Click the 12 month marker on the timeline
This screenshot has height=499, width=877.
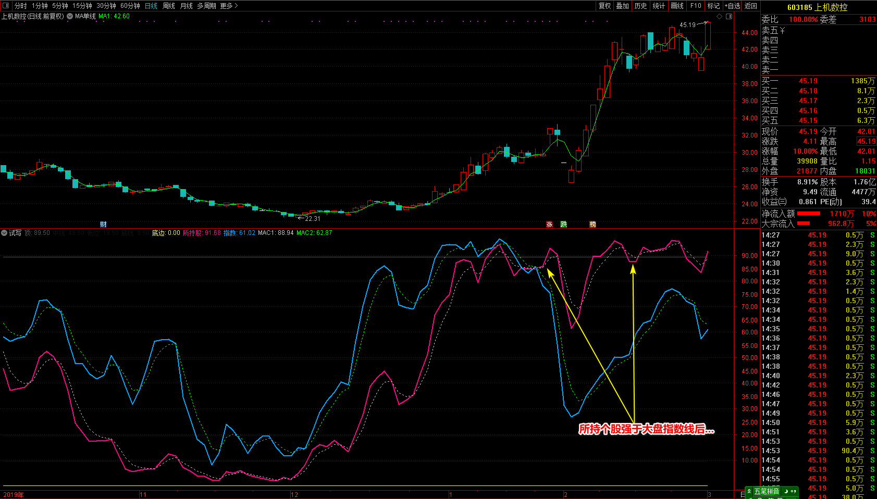294,494
